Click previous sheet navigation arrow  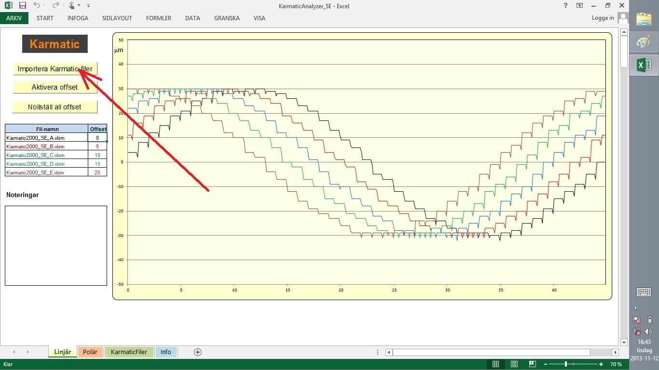(x=14, y=352)
